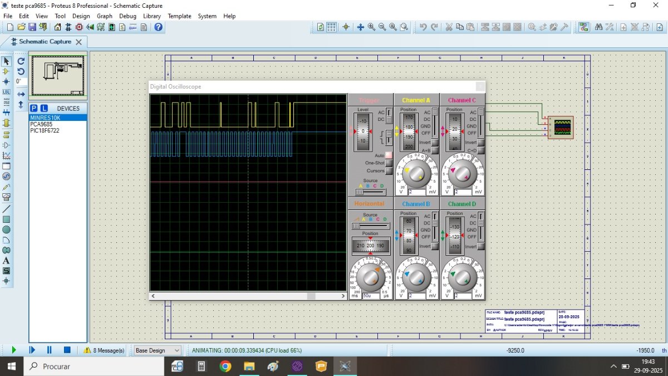This screenshot has width=668, height=376.
Task: Toggle the Channel A Invert button
Action: [x=435, y=143]
